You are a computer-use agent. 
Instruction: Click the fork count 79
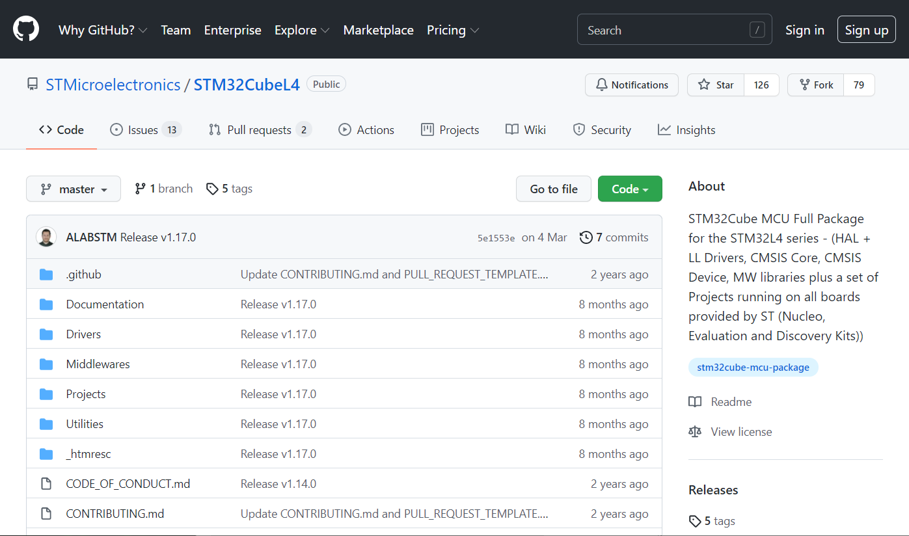tap(859, 85)
